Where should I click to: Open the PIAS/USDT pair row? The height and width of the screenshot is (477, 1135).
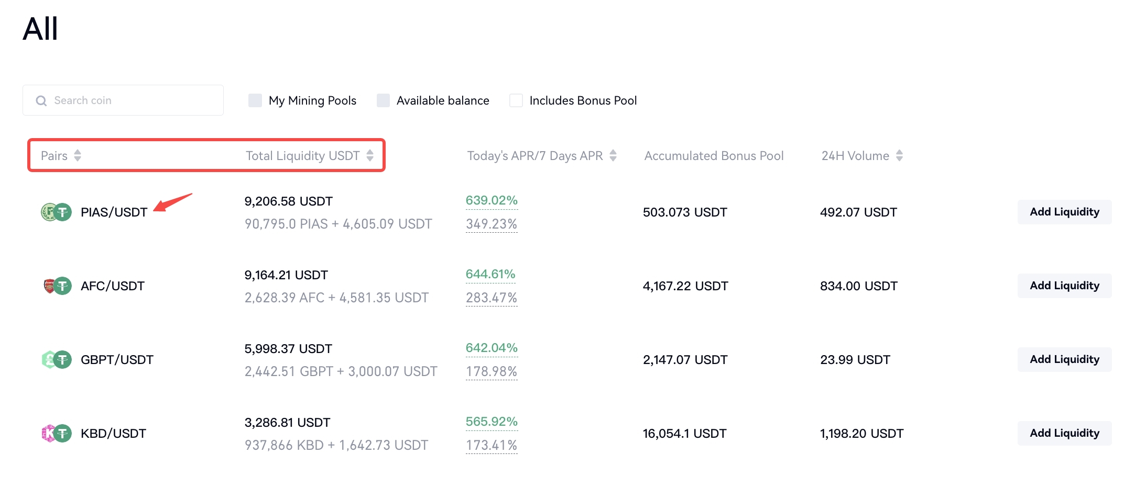pos(114,212)
